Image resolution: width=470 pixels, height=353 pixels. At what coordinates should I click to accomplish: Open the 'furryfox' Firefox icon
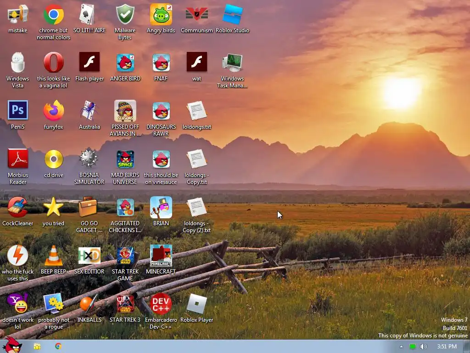click(x=53, y=111)
